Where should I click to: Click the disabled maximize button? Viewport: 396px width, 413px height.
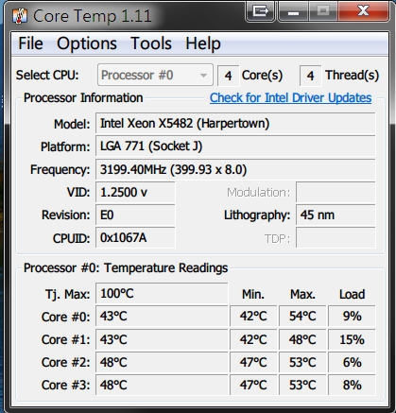pos(323,11)
